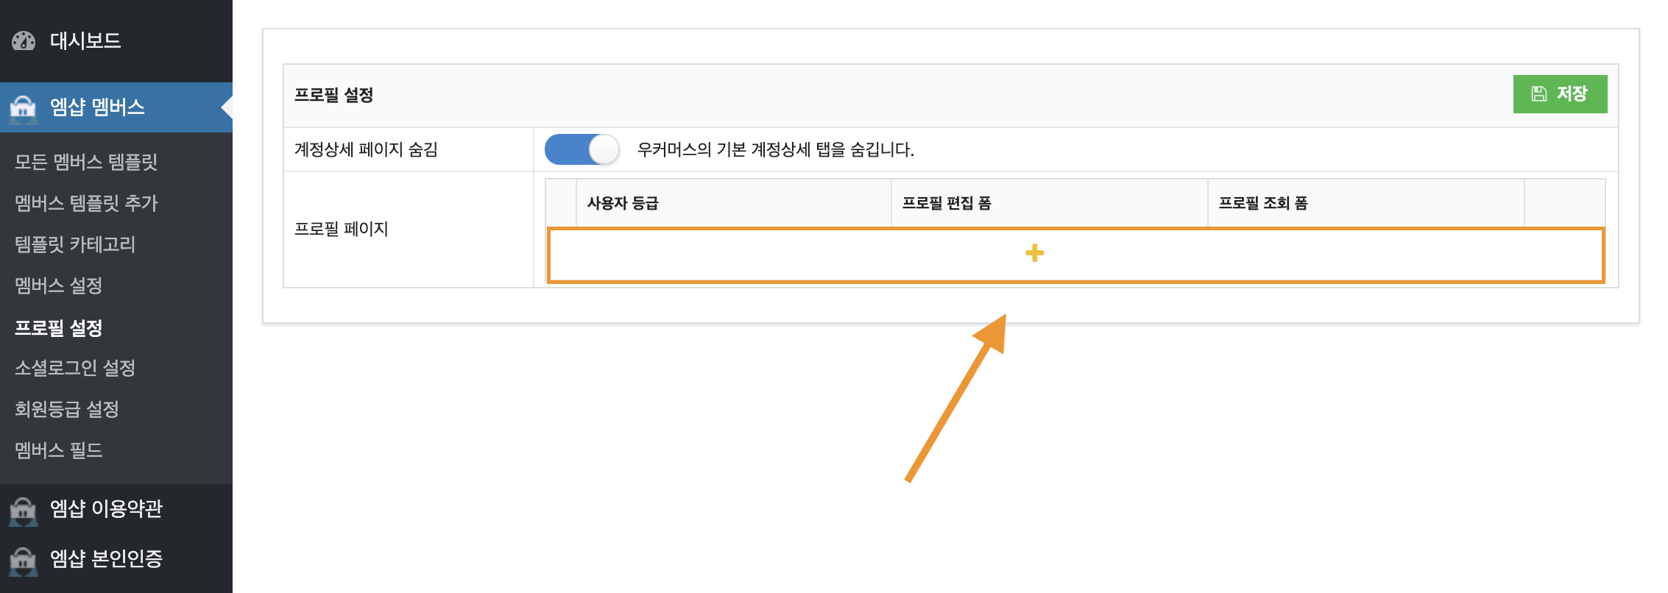
Task: Open 멤버스 템플릿 추가 submenu item
Action: (86, 203)
